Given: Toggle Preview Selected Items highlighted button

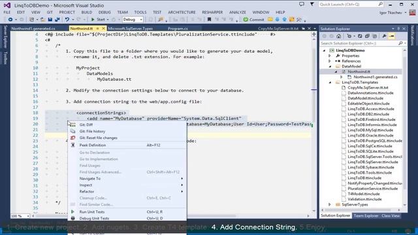Looking at the screenshot, I should click(392, 37).
